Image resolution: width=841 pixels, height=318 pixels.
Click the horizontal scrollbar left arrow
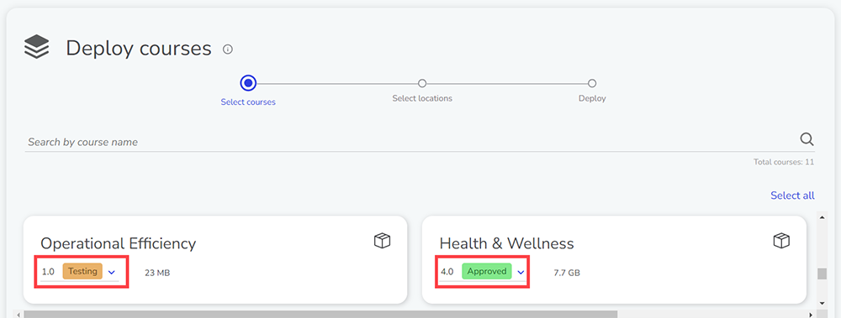(x=19, y=315)
